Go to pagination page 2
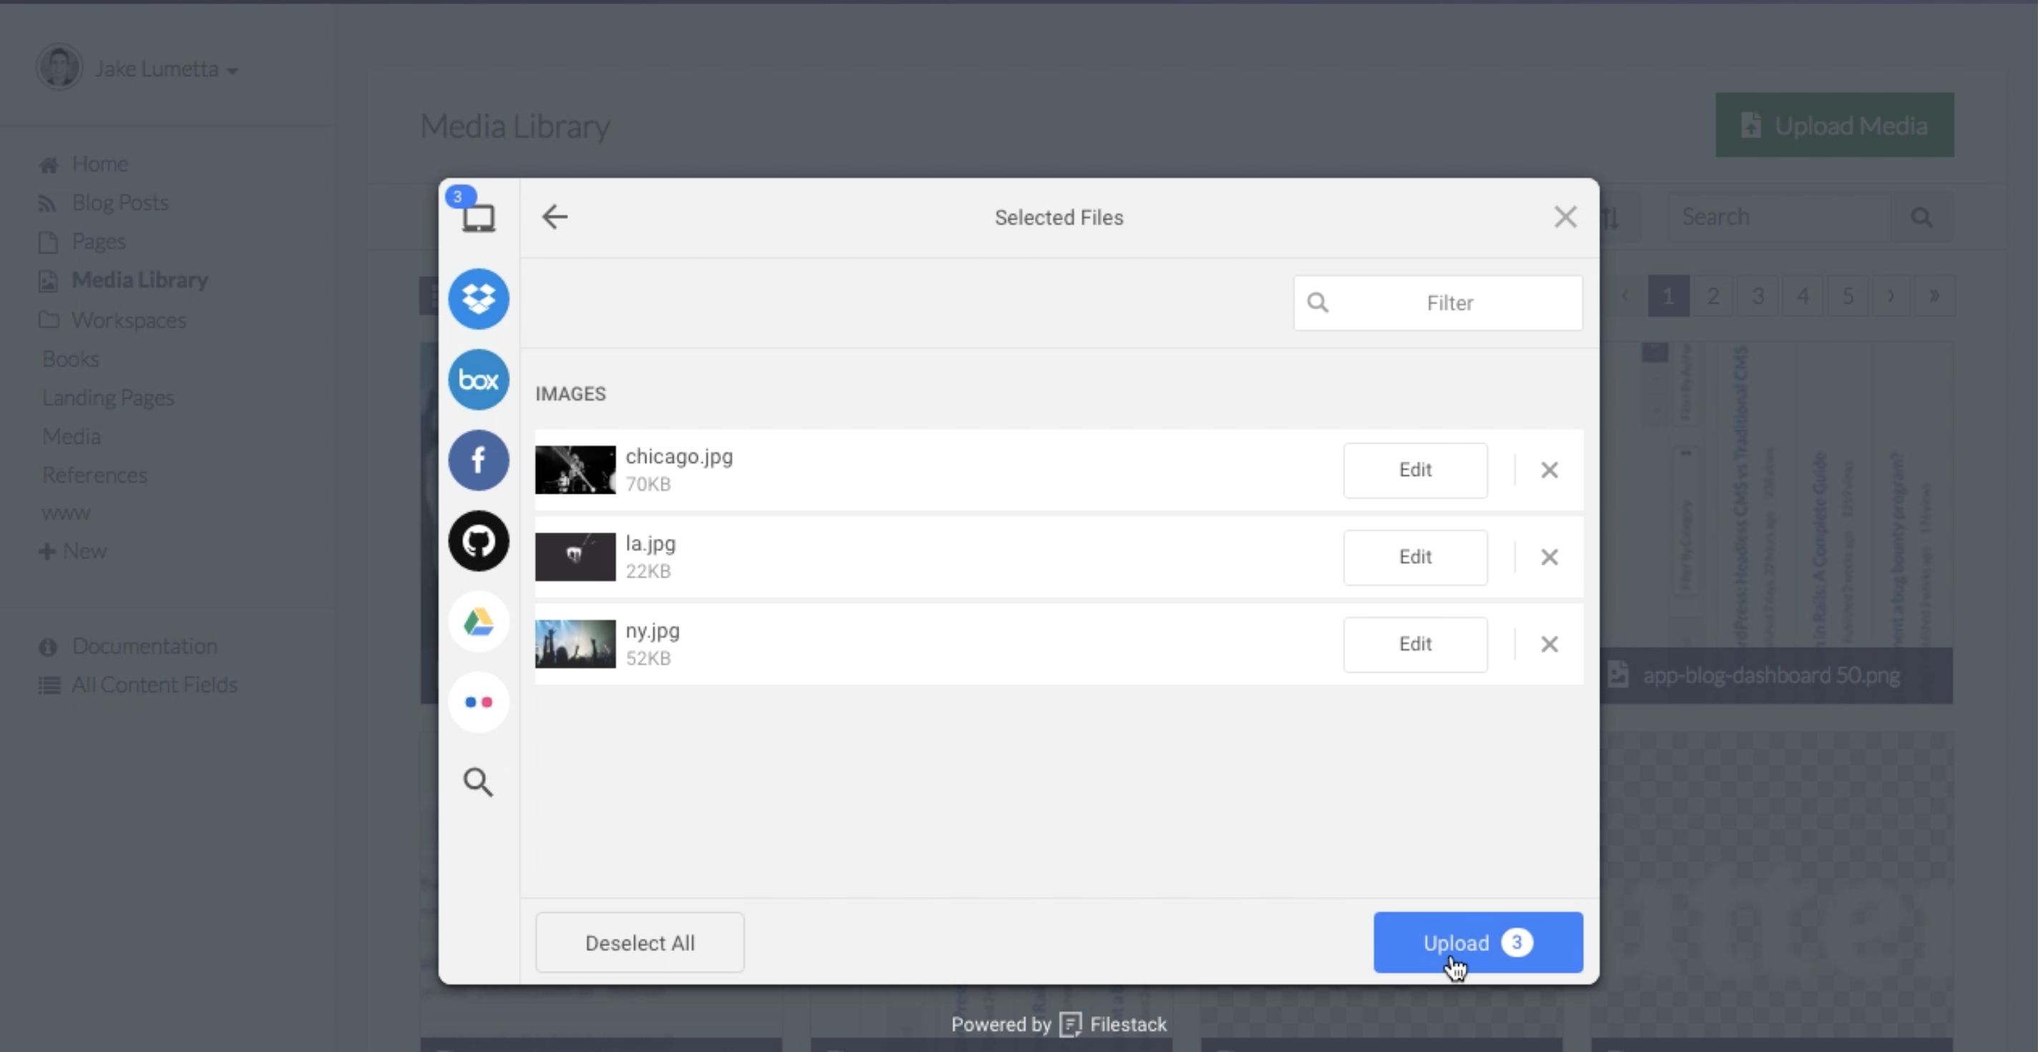Screen dimensions: 2038x1052 click(1713, 296)
